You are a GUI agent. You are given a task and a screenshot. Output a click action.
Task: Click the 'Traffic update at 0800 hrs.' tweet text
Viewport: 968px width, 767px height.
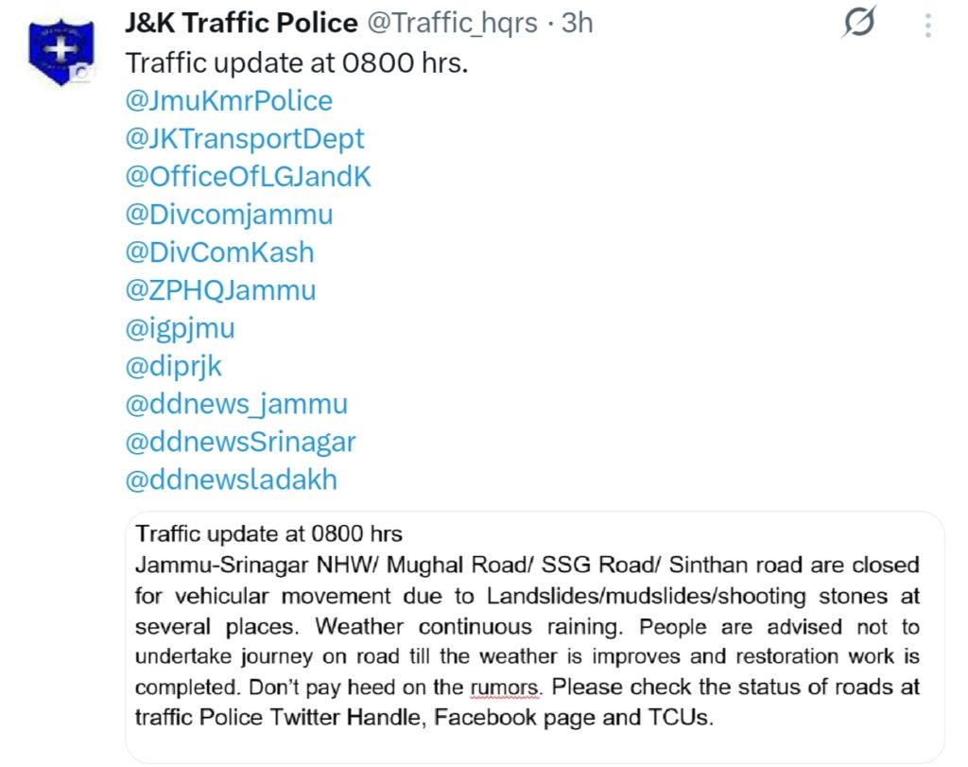click(297, 63)
